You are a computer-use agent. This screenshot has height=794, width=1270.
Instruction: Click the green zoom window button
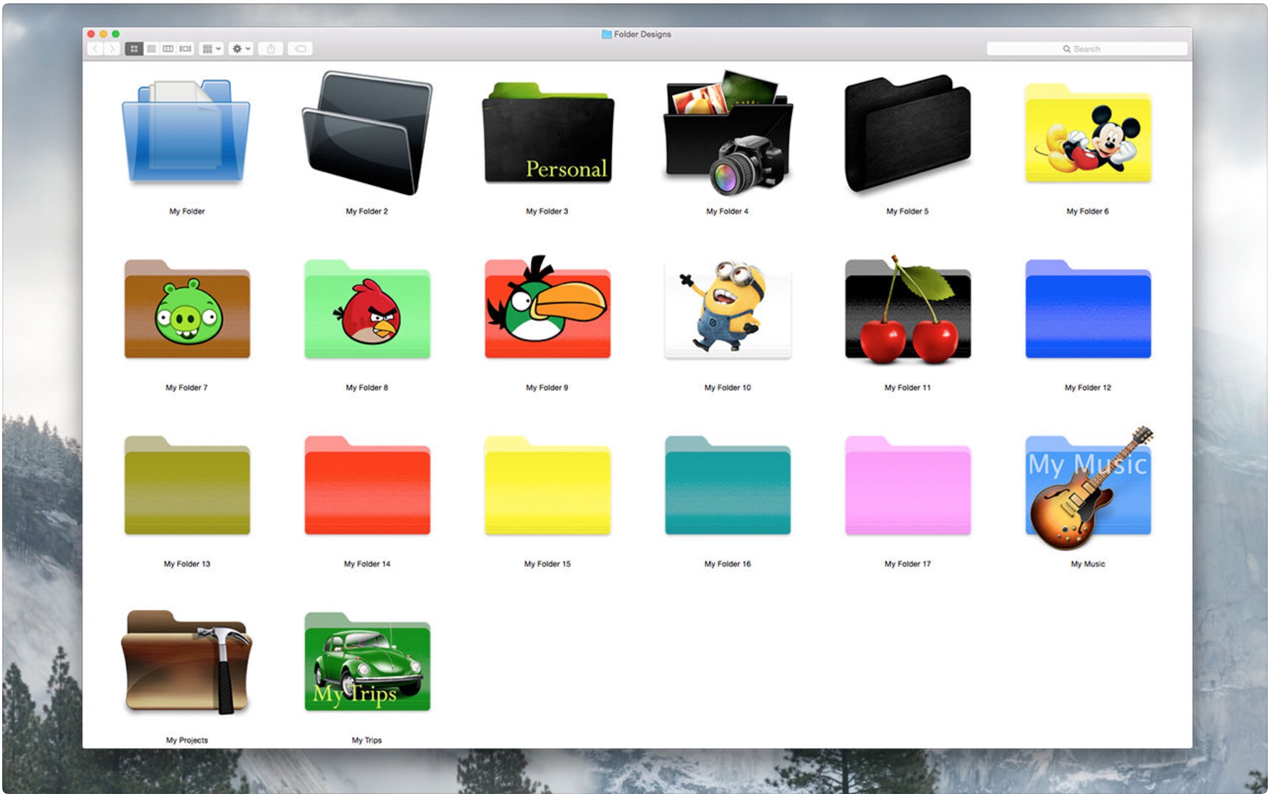tap(116, 34)
